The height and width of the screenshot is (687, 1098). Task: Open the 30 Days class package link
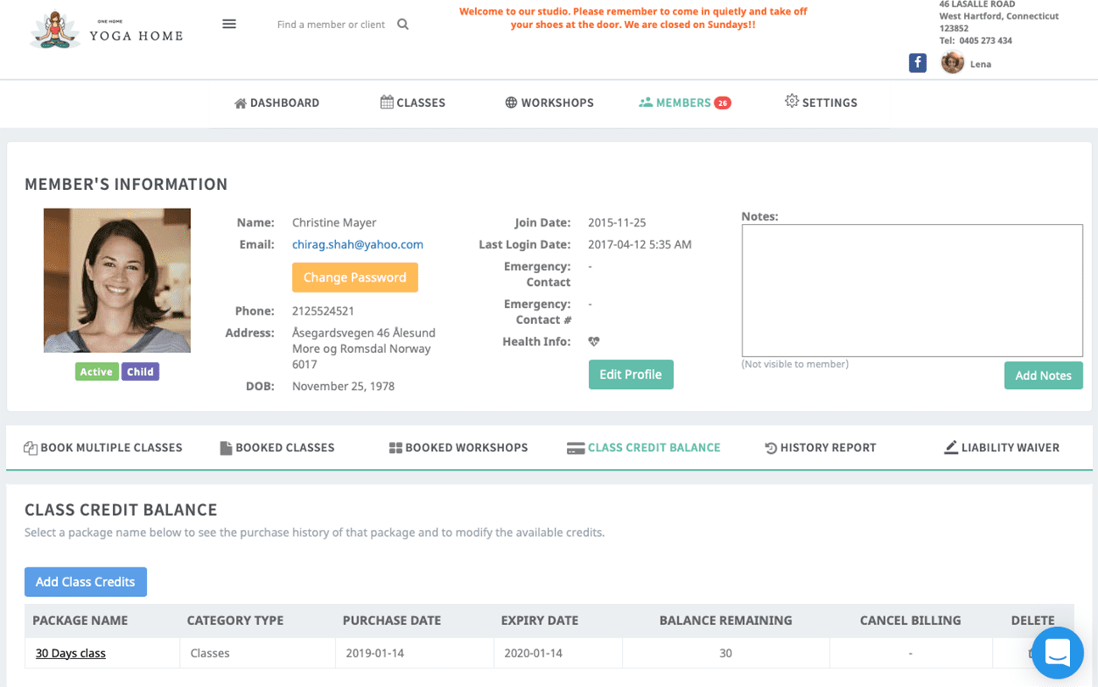pyautogui.click(x=70, y=653)
